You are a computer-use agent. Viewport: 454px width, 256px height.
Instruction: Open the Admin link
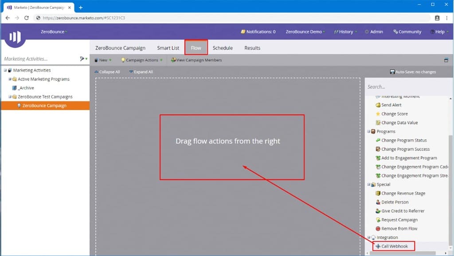pos(374,32)
